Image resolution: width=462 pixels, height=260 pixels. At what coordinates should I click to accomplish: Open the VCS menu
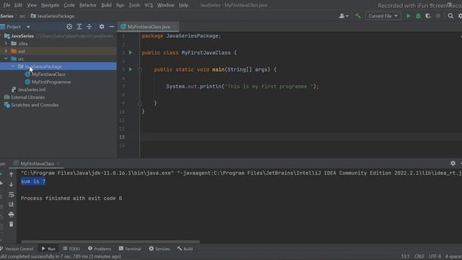pyautogui.click(x=149, y=5)
